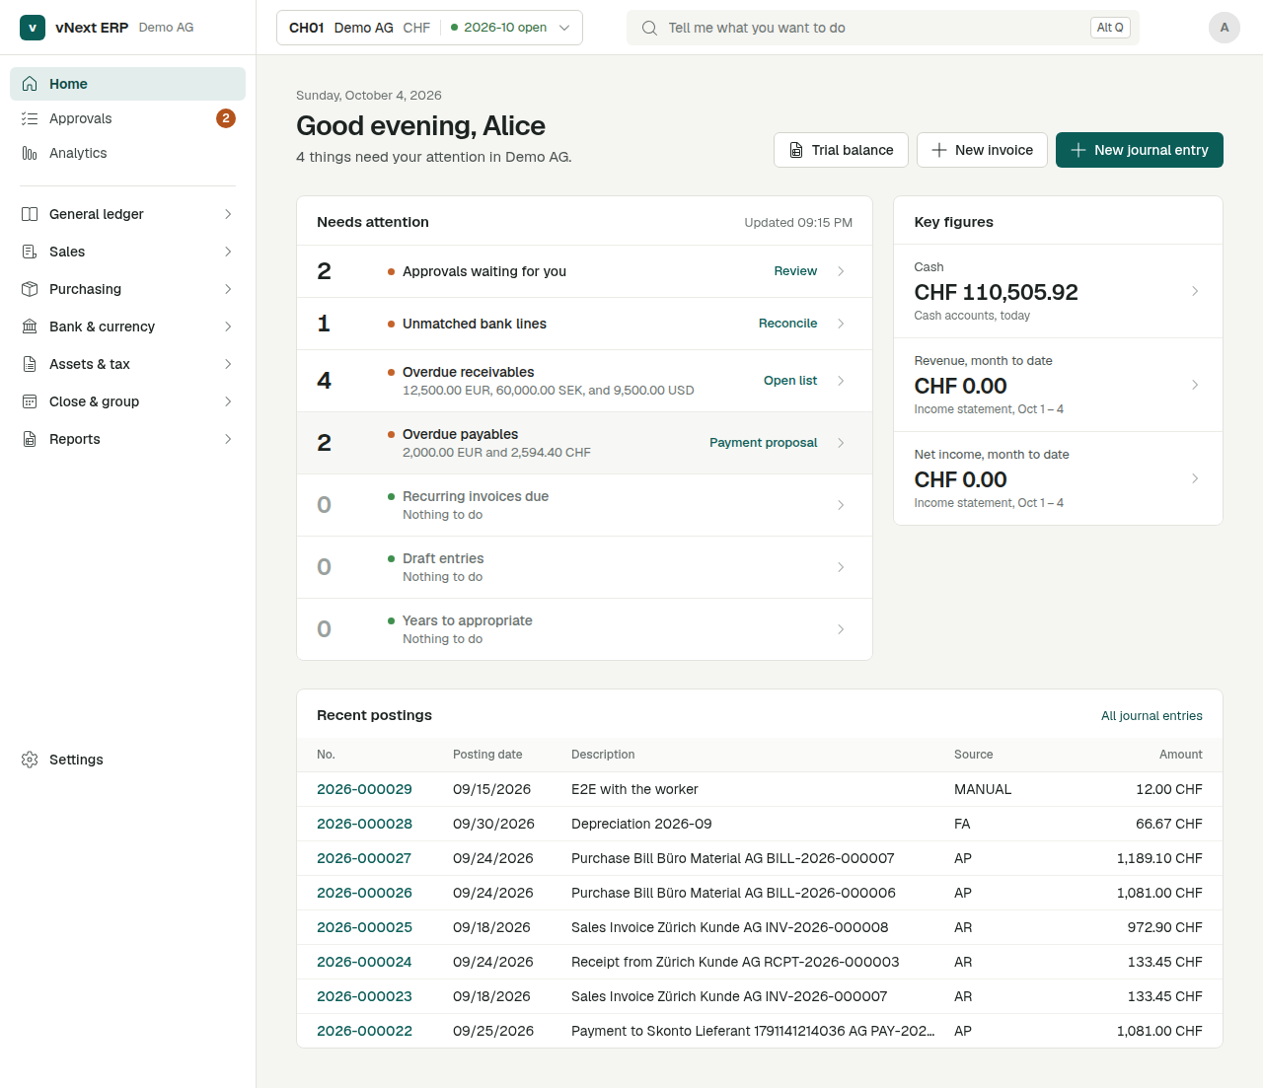This screenshot has height=1088, width=1263.
Task: Select the Approvals checklist icon
Action: tap(30, 118)
